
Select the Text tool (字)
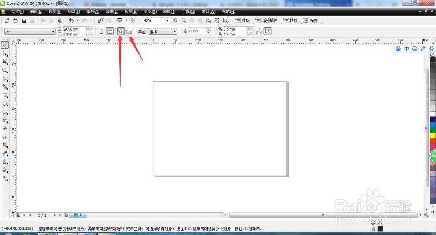tap(5, 128)
